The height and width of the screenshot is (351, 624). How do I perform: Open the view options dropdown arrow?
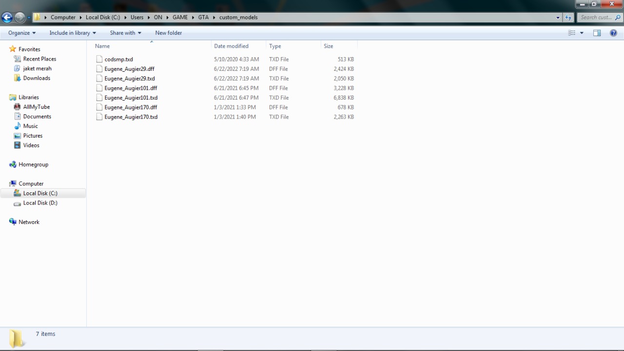[x=582, y=33]
